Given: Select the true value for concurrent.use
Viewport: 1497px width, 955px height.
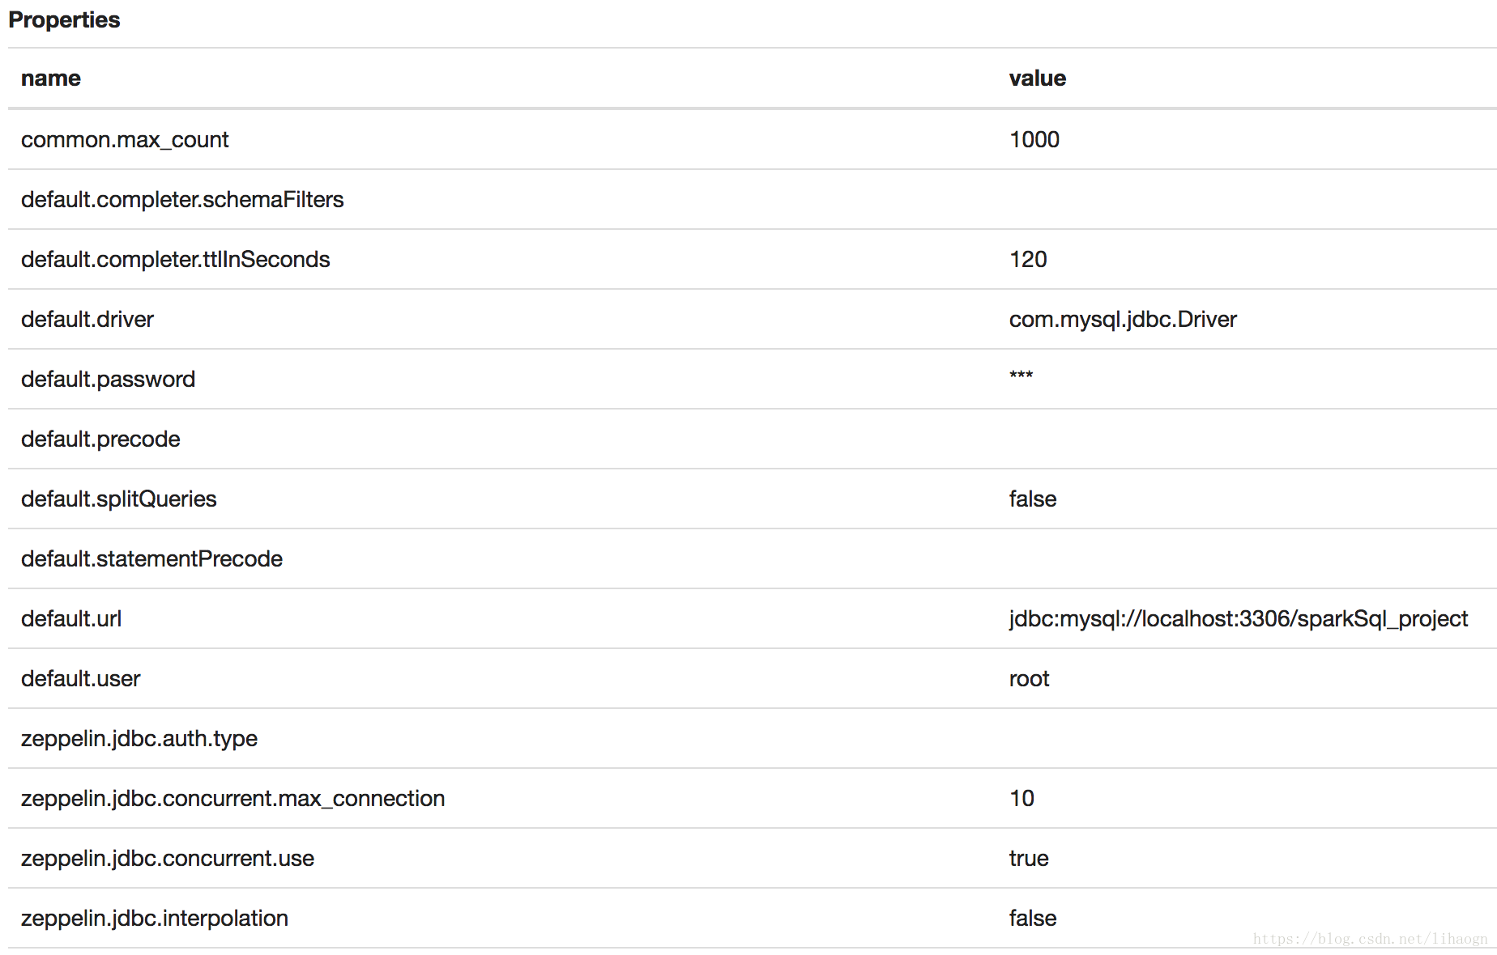Looking at the screenshot, I should 1029,859.
